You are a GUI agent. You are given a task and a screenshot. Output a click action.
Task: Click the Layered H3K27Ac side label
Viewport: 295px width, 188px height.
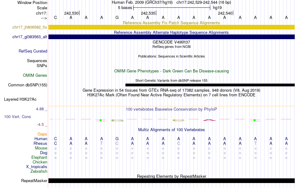pos(20,99)
